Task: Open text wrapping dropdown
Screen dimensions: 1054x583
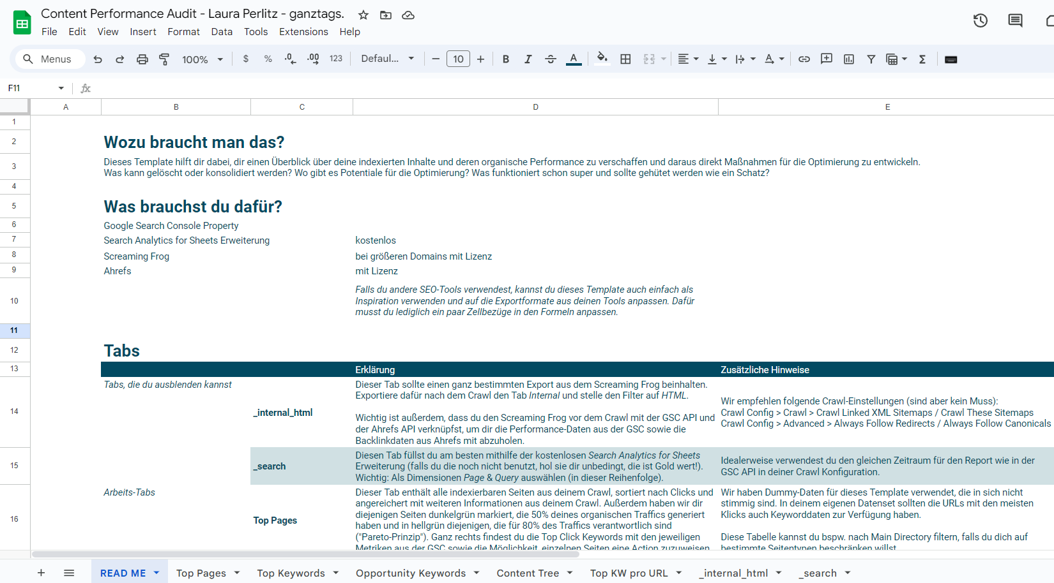Action: [745, 59]
